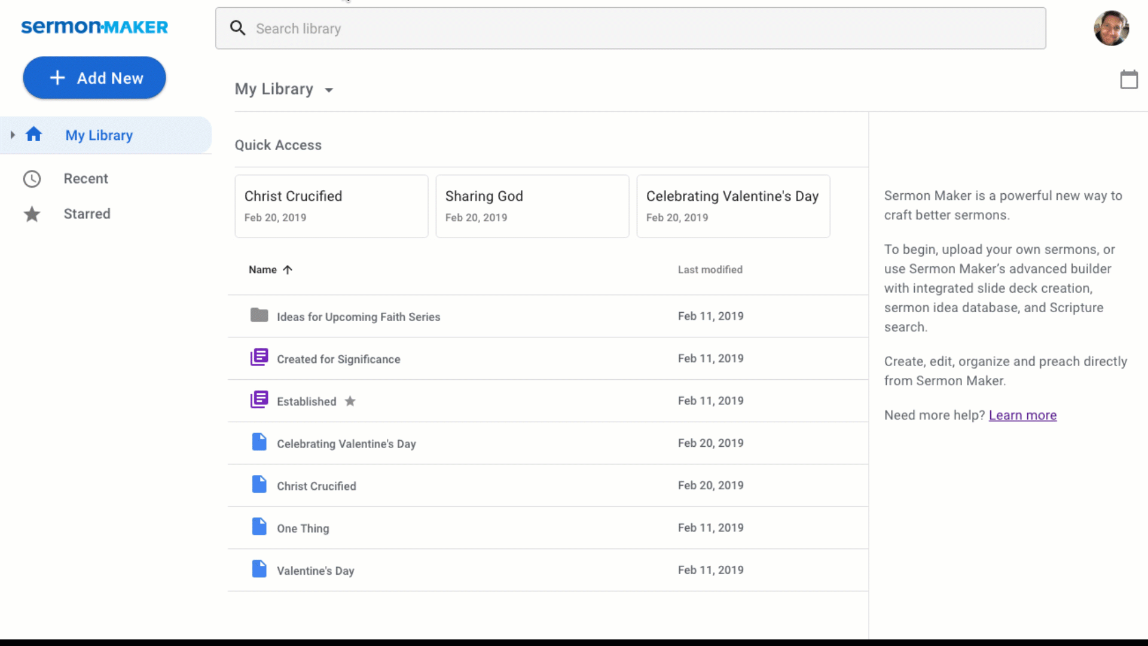
Task: Open Starred in the sidebar
Action: point(87,214)
